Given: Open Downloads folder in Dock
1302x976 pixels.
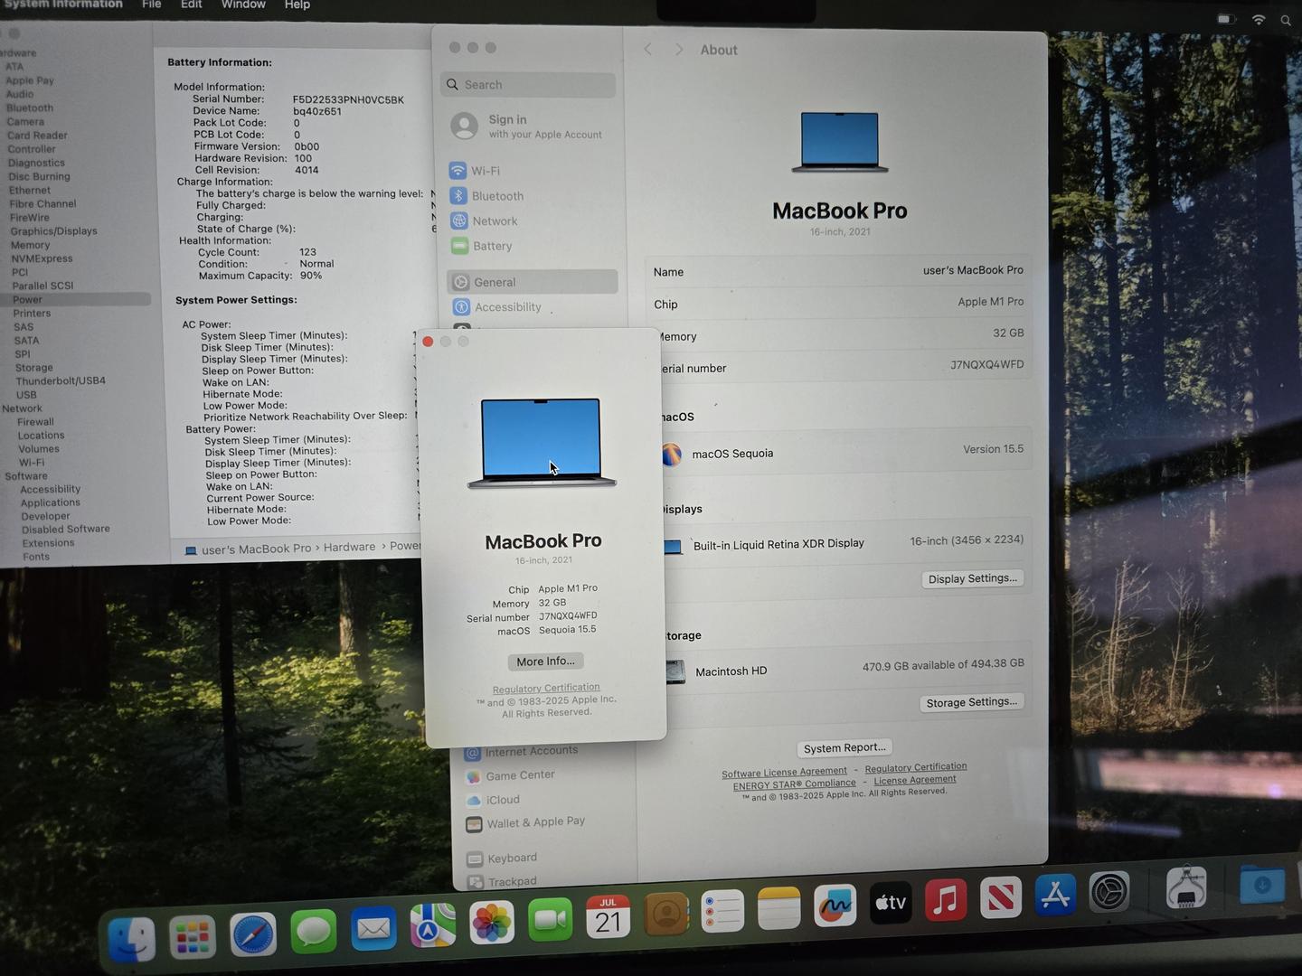Looking at the screenshot, I should click(x=1262, y=884).
